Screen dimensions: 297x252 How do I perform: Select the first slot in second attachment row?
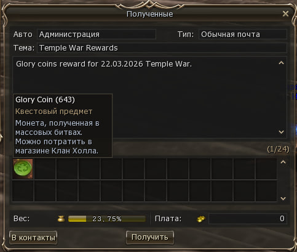[23, 191]
